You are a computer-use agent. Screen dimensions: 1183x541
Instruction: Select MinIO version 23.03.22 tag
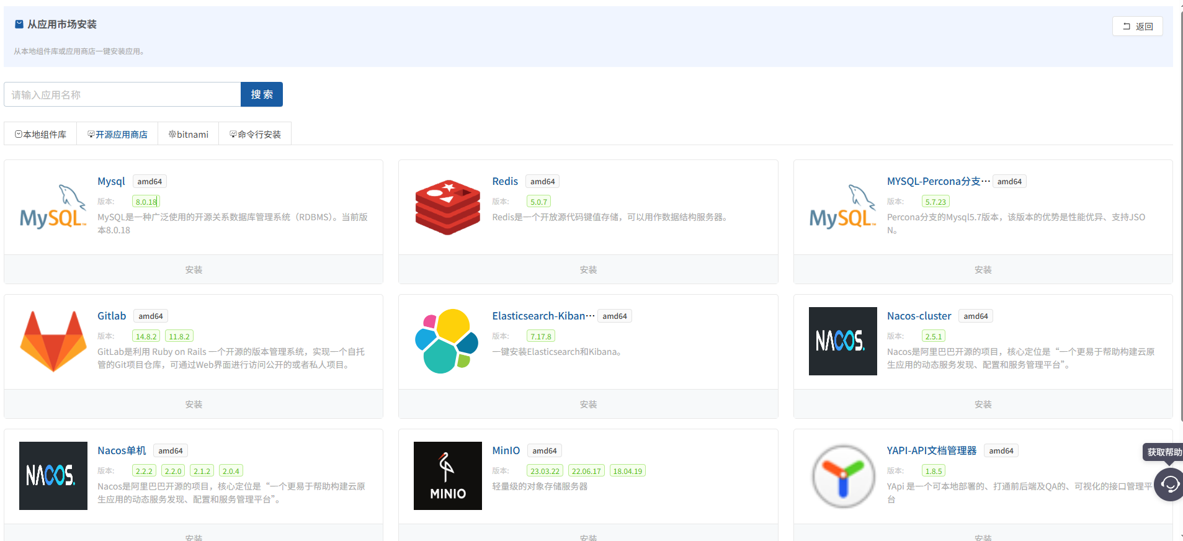[545, 471]
